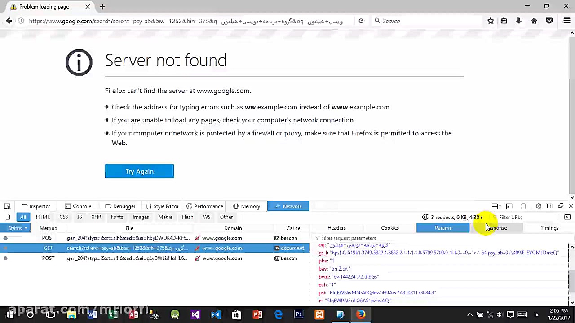The width and height of the screenshot is (575, 323).
Task: Toggle the Images request filter
Action: (141, 217)
